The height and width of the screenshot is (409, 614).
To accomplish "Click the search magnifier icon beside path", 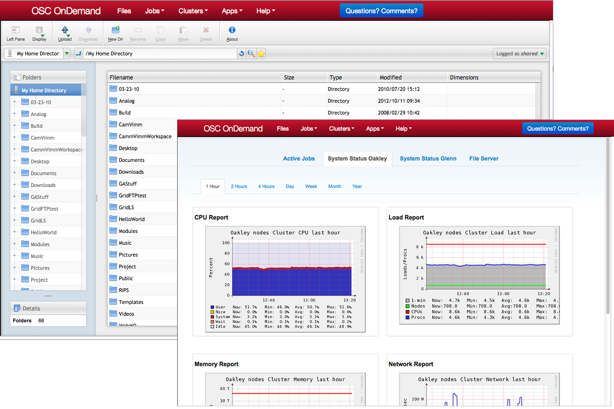I will pyautogui.click(x=251, y=53).
